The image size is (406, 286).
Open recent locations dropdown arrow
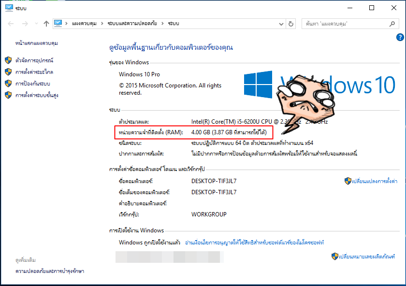[x=36, y=24]
